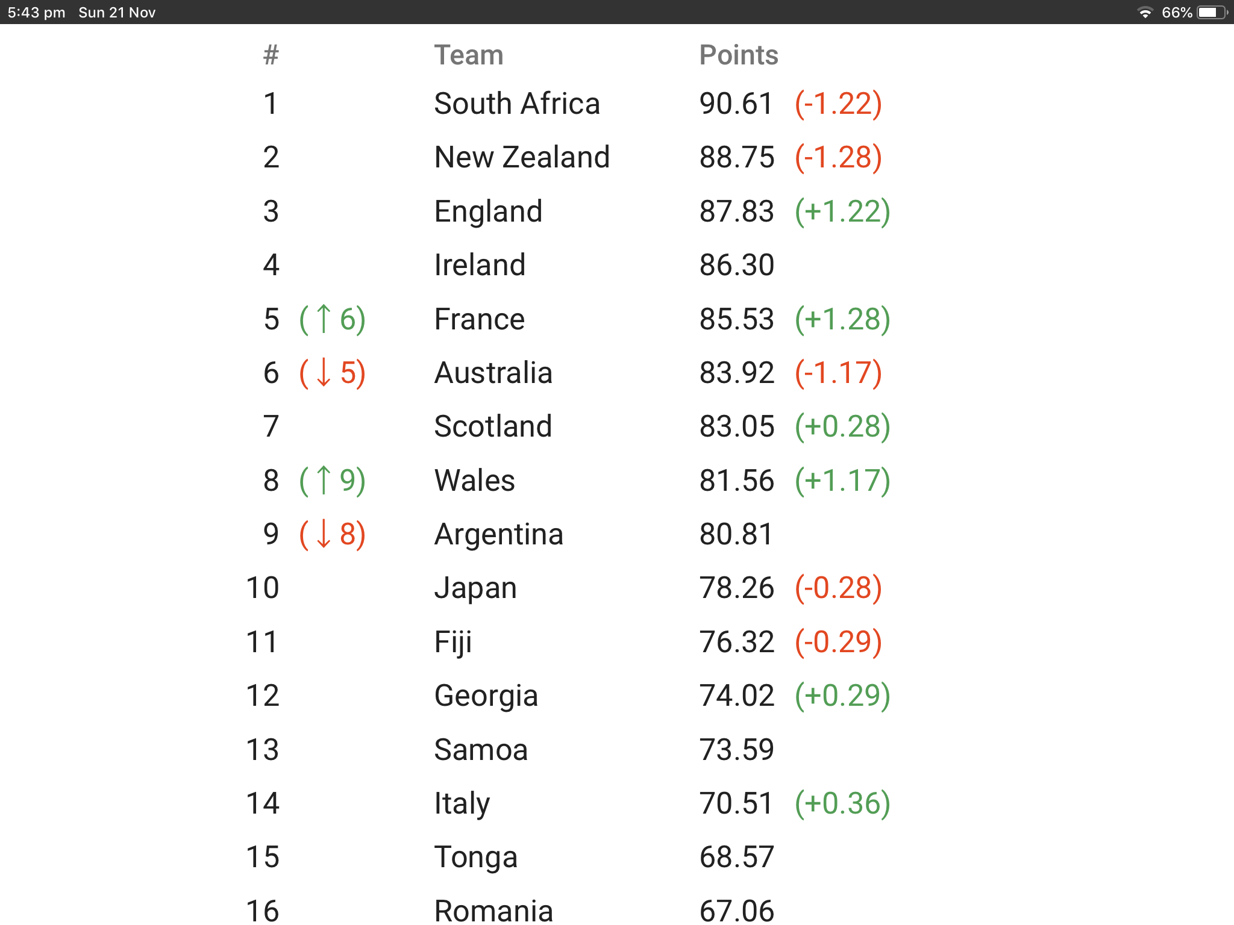Click the # rank column header
The width and height of the screenshot is (1234, 925).
[271, 55]
